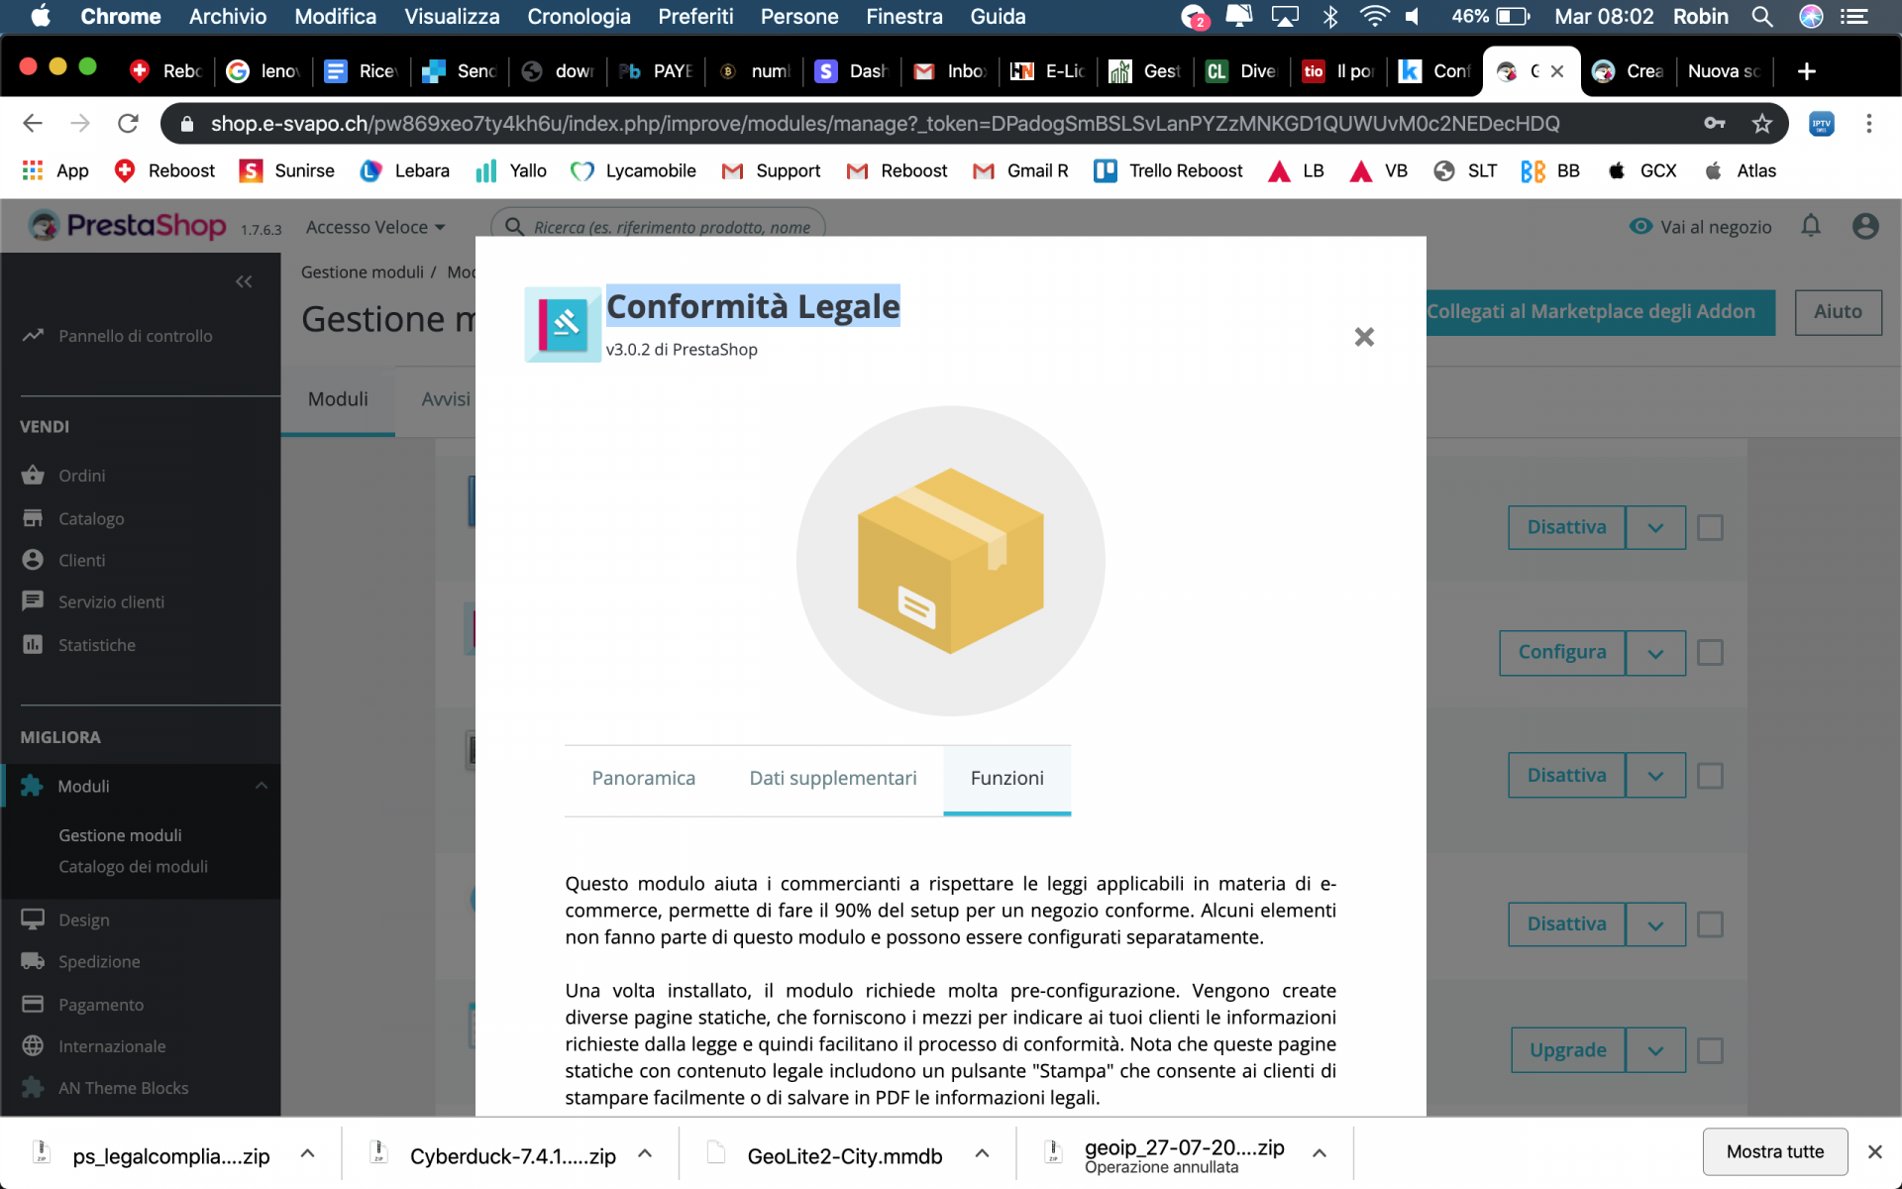
Task: Click Mostra tutte in downloads bar
Action: pyautogui.click(x=1774, y=1151)
